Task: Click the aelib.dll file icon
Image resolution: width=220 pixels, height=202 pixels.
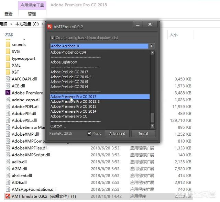Action: pos(8,161)
